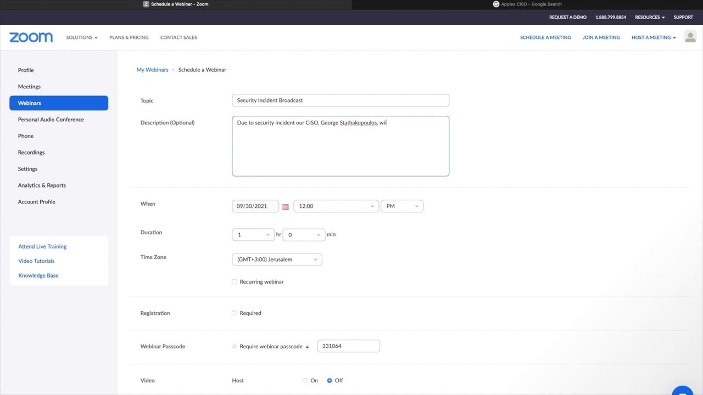Screen dimensions: 703x395
Task: Click the Zoom logo
Action: [31, 37]
